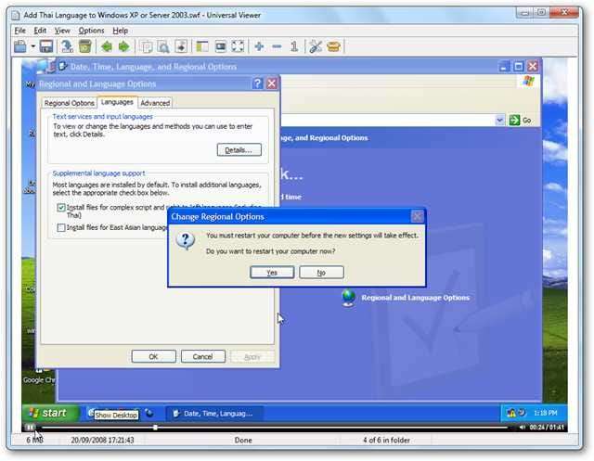594x461 pixels.
Task: Click the Go To page toolbar icon
Action: click(181, 46)
